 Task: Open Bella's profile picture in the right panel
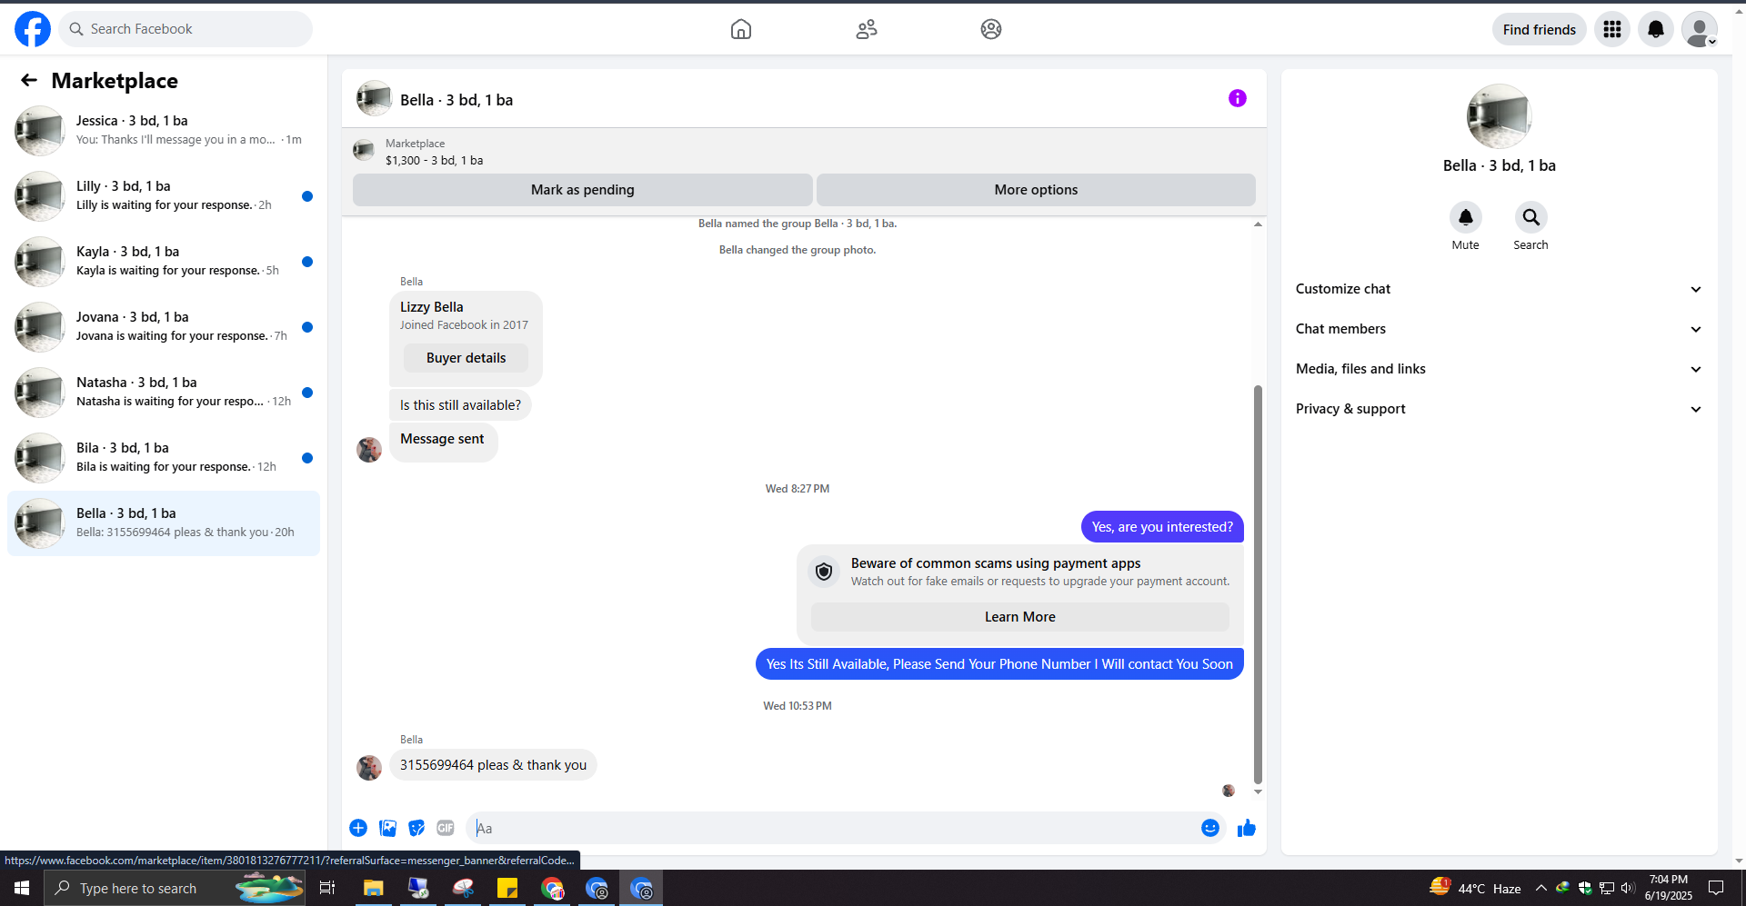(1499, 116)
